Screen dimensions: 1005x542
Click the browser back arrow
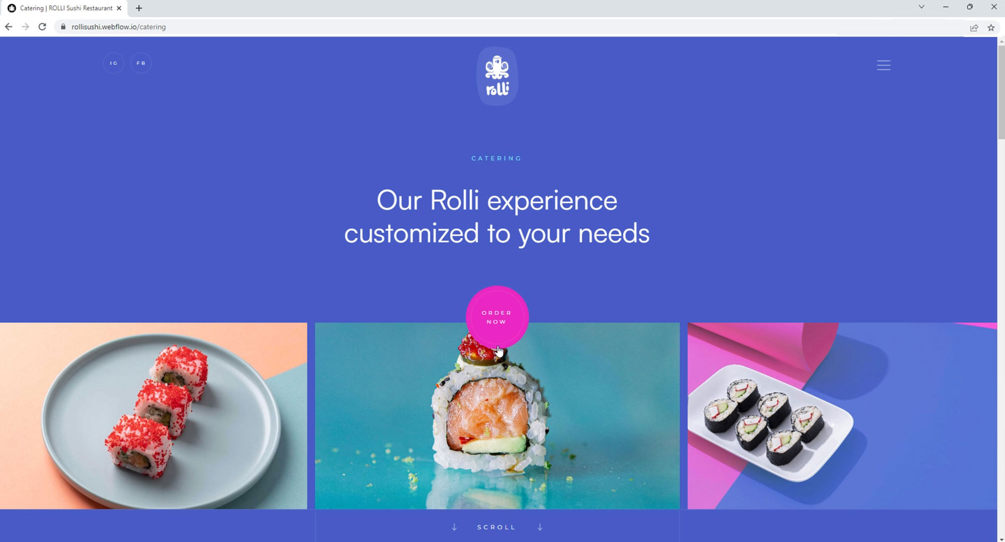(x=9, y=27)
